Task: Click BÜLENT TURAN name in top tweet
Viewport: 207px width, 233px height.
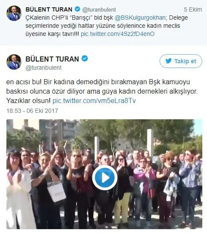Action: pyautogui.click(x=49, y=9)
